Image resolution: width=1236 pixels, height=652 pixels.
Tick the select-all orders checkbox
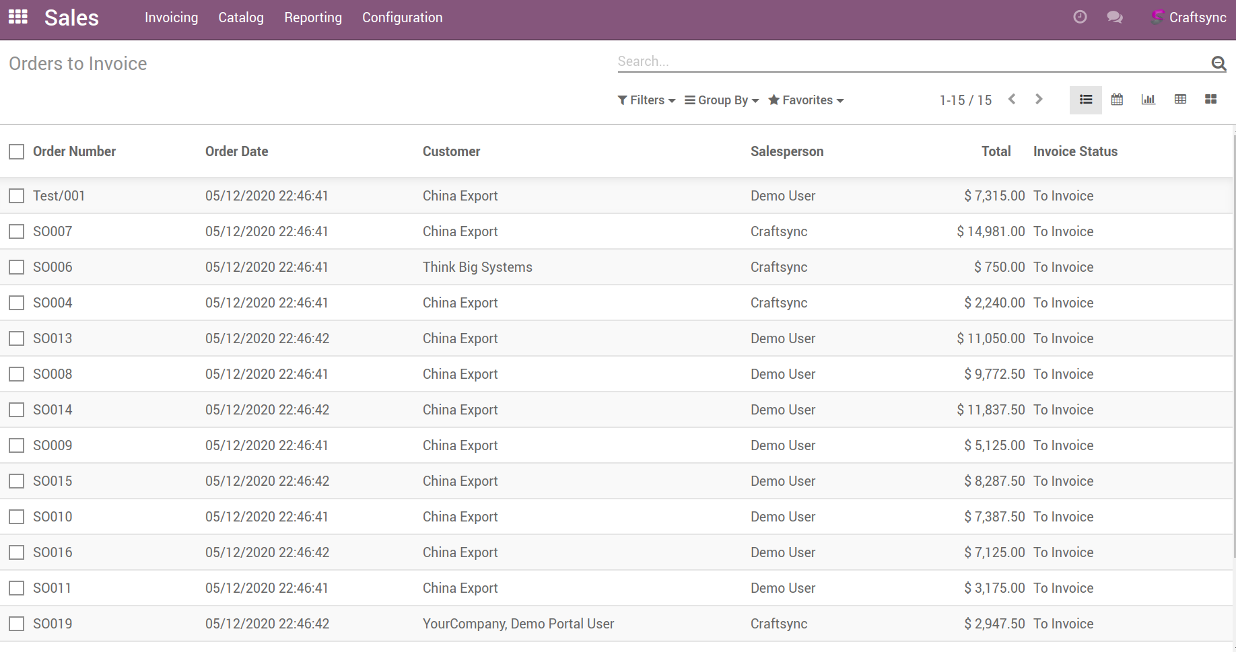coord(17,152)
